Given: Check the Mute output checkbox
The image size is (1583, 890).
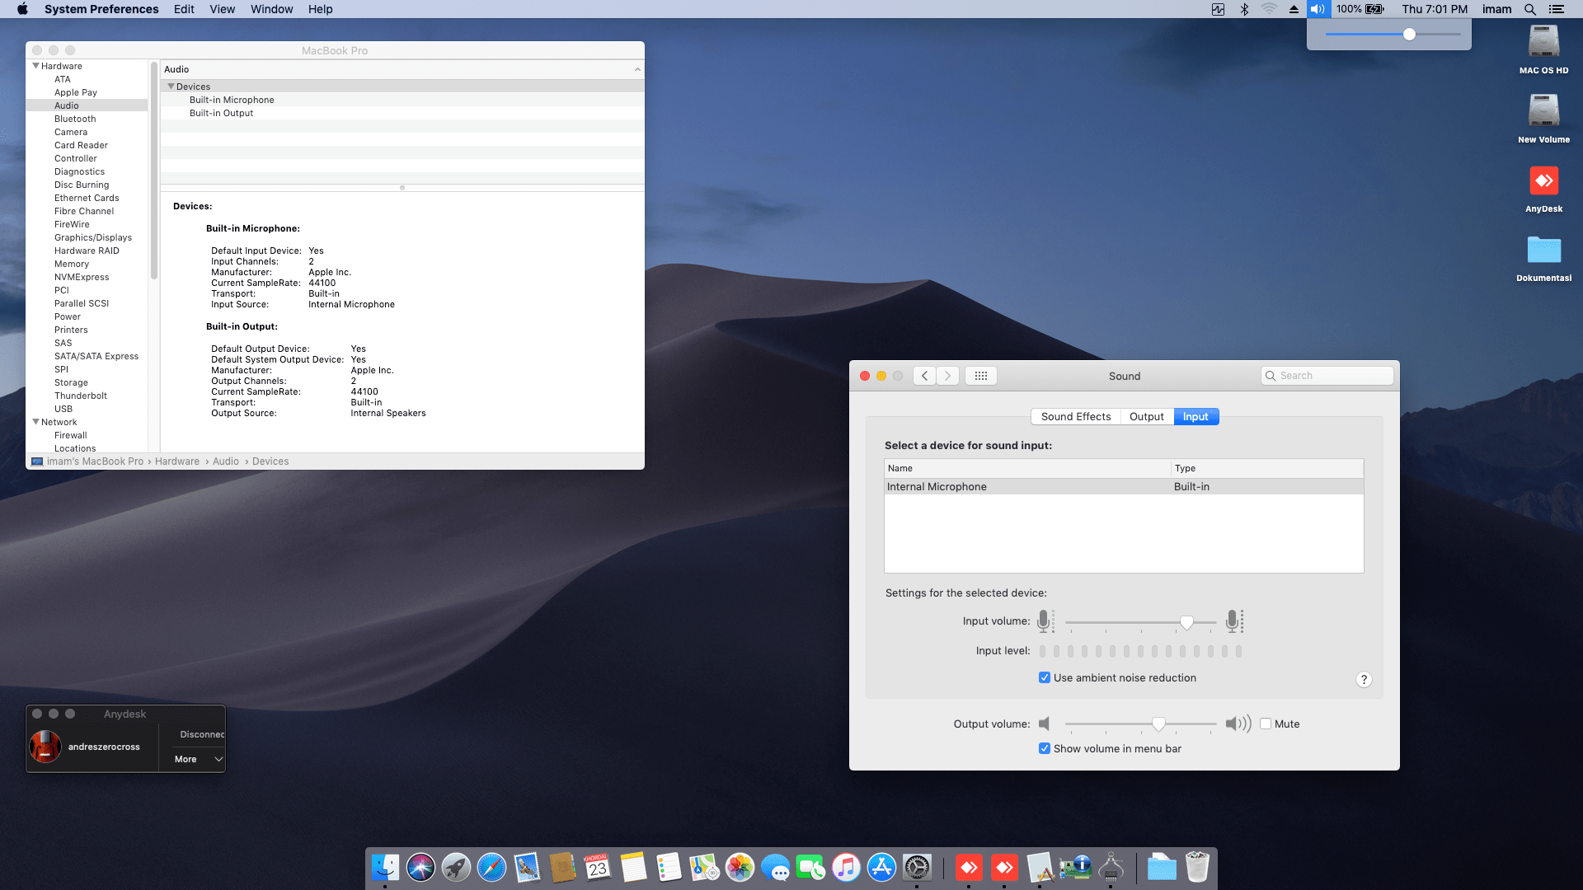Looking at the screenshot, I should pos(1266,724).
